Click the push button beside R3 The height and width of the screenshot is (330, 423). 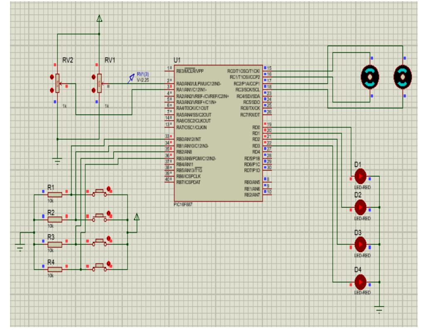pyautogui.click(x=99, y=243)
